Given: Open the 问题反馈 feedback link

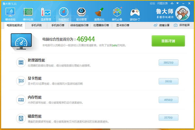Looking at the screenshot, I should pos(162,4).
